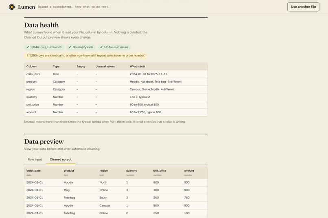Click the Hoodie cell in the North row

(x=68, y=182)
